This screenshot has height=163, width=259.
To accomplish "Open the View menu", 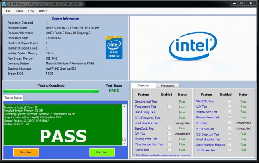I will (31, 11).
